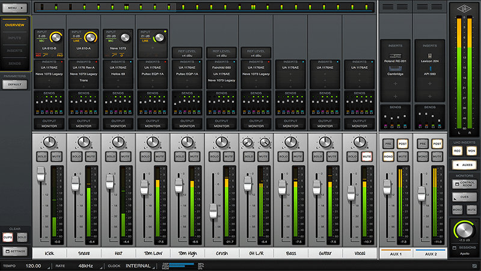Screen dimensions: 481x271
Task: Click the DEFAULT parameters button
Action: (x=14, y=85)
